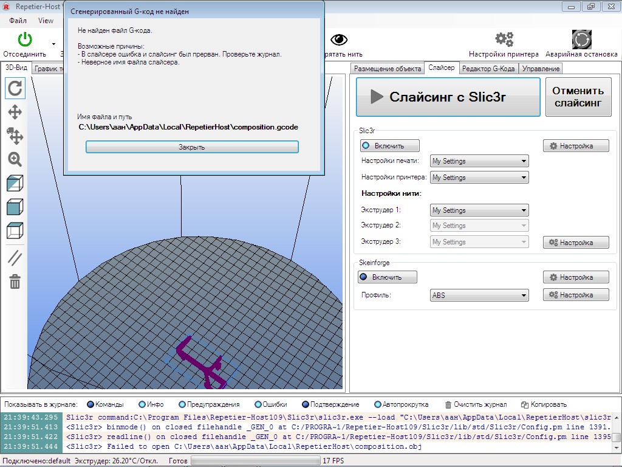Image resolution: width=622 pixels, height=467 pixels.
Task: Toggle Автопрокрутка in the log bar
Action: 401,404
